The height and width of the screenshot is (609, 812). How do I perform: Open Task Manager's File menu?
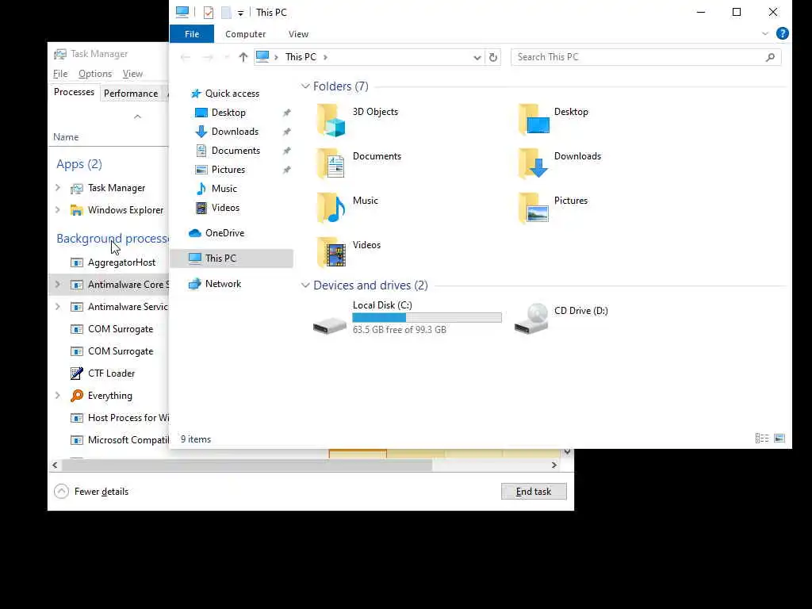point(60,74)
